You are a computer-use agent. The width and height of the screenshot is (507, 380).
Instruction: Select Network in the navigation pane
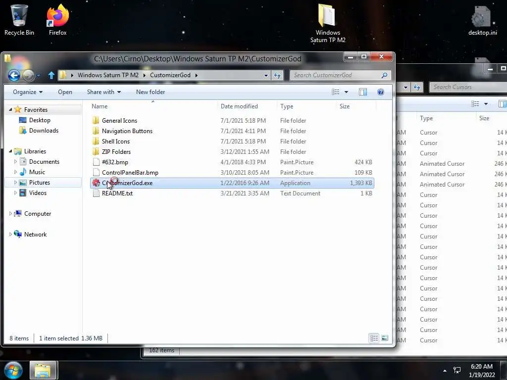(x=35, y=234)
